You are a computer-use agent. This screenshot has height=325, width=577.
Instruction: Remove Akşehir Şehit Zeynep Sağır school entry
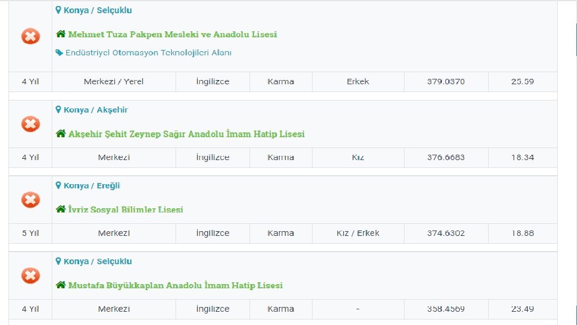[31, 124]
